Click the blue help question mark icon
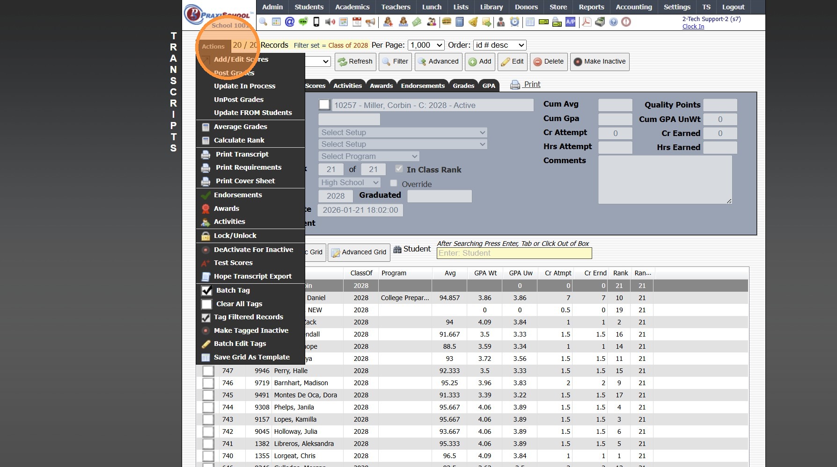The width and height of the screenshot is (837, 467). point(613,22)
